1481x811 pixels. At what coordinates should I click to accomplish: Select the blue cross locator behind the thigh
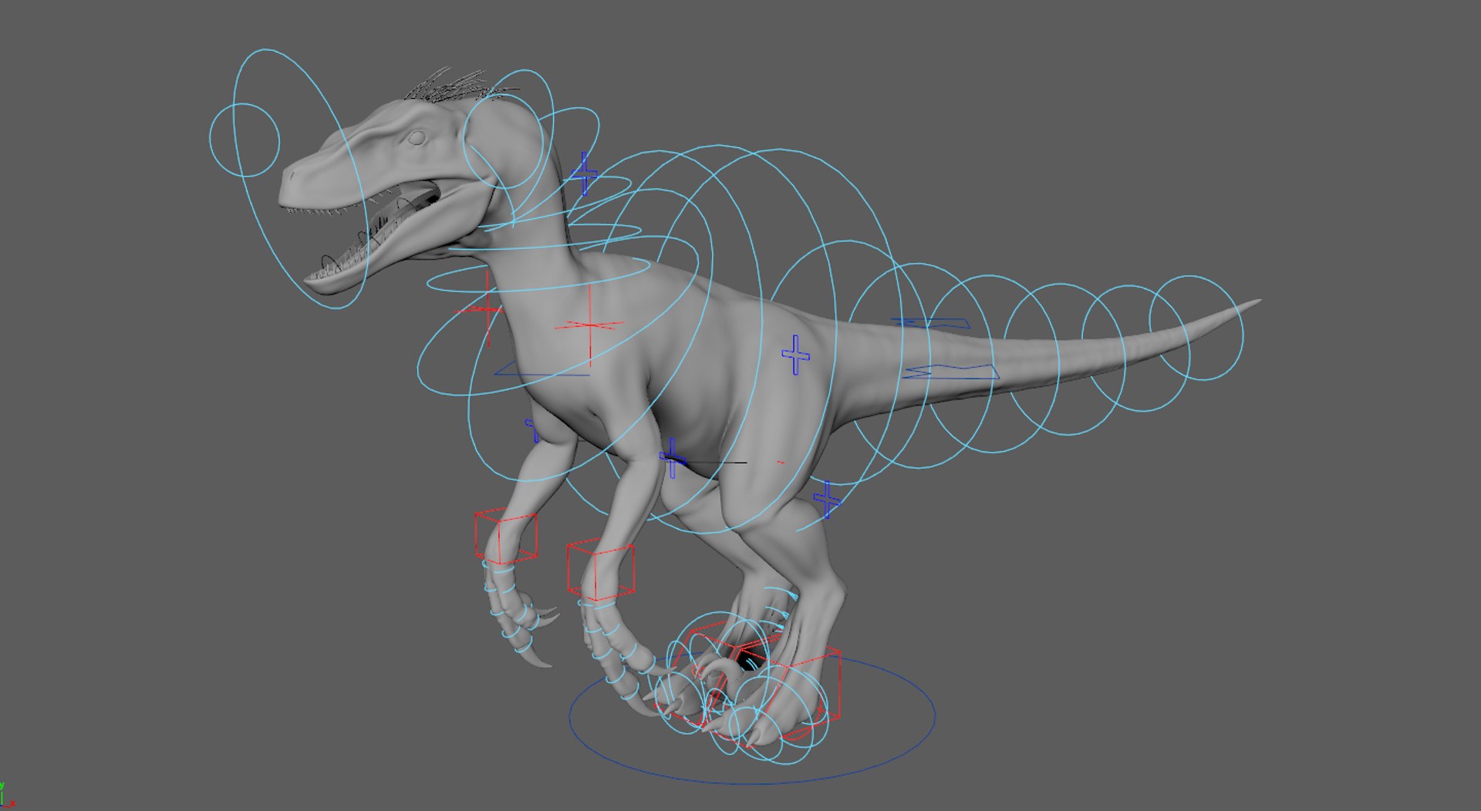coord(827,500)
